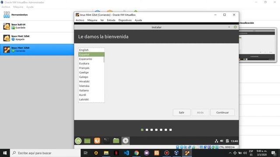Image resolution: width=280 pixels, height=157 pixels.
Task: Open the Dispositivos menu in the VM window
Action: [x=125, y=20]
